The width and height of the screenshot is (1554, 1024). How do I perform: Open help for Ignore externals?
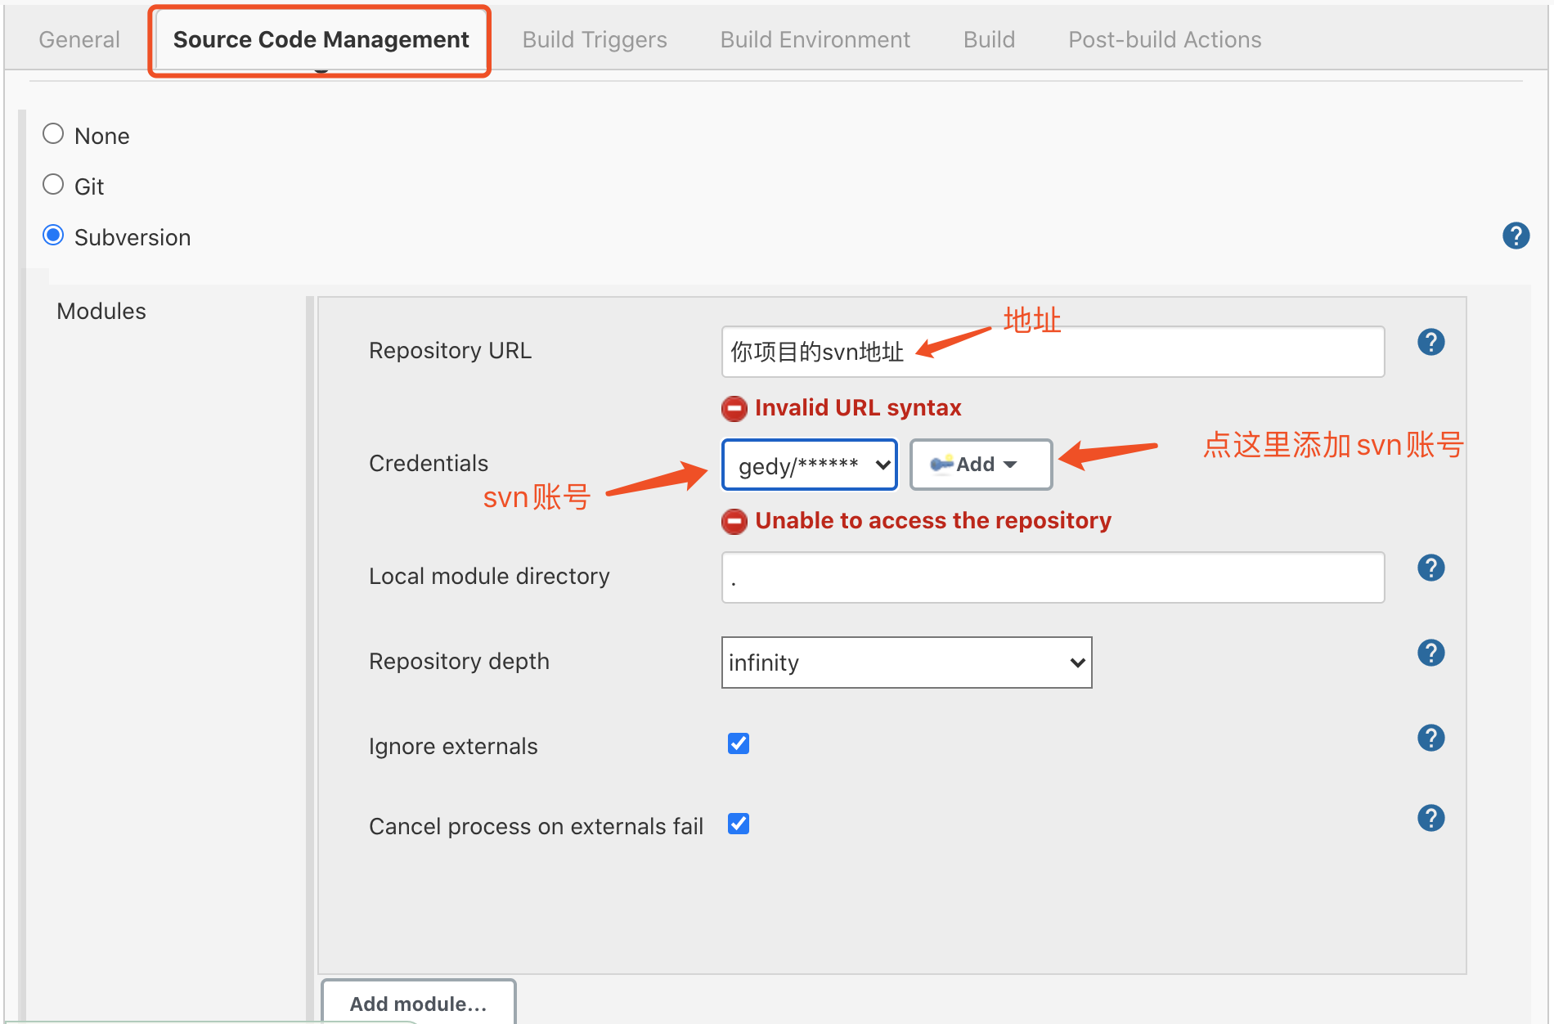click(1430, 738)
